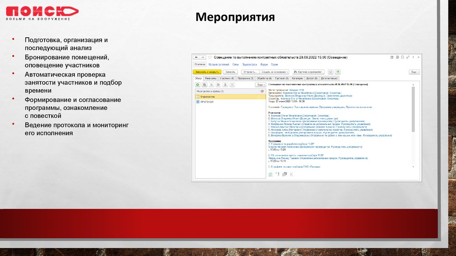Click green person icon below overview
456x256 pixels.
click(x=270, y=174)
